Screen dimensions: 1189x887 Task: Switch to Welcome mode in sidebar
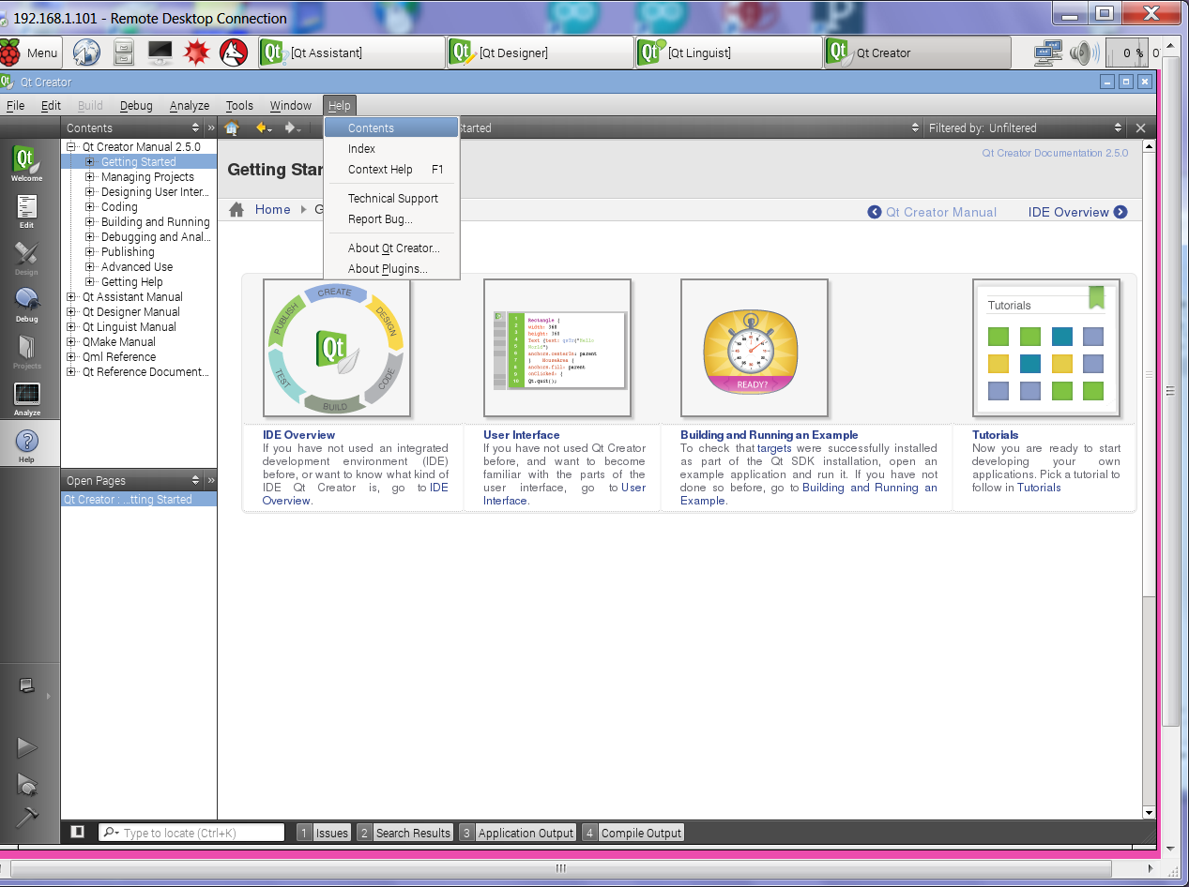pos(26,163)
